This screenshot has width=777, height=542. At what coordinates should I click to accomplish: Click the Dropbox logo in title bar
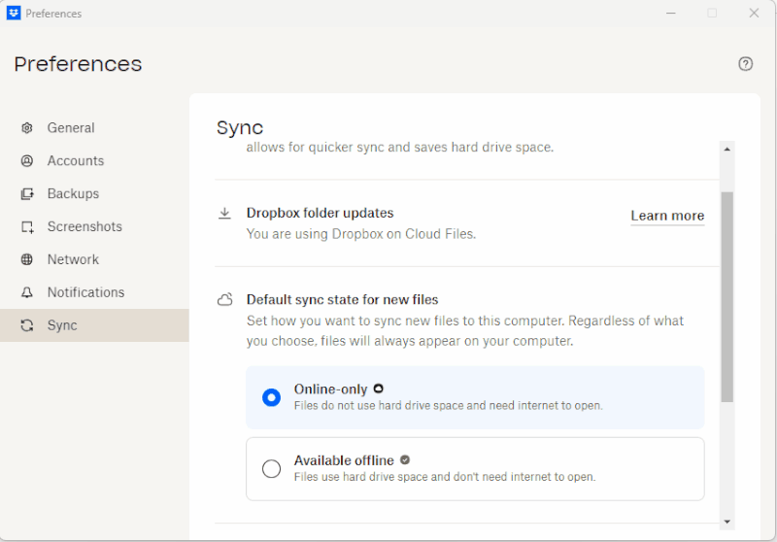point(14,14)
